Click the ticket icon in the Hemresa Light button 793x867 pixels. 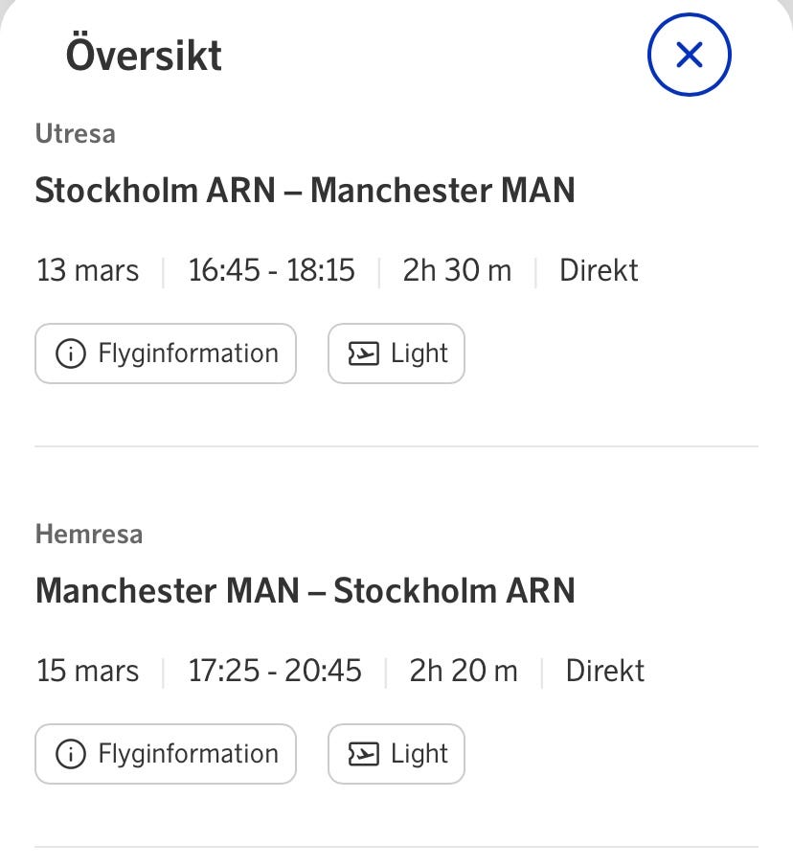[363, 754]
